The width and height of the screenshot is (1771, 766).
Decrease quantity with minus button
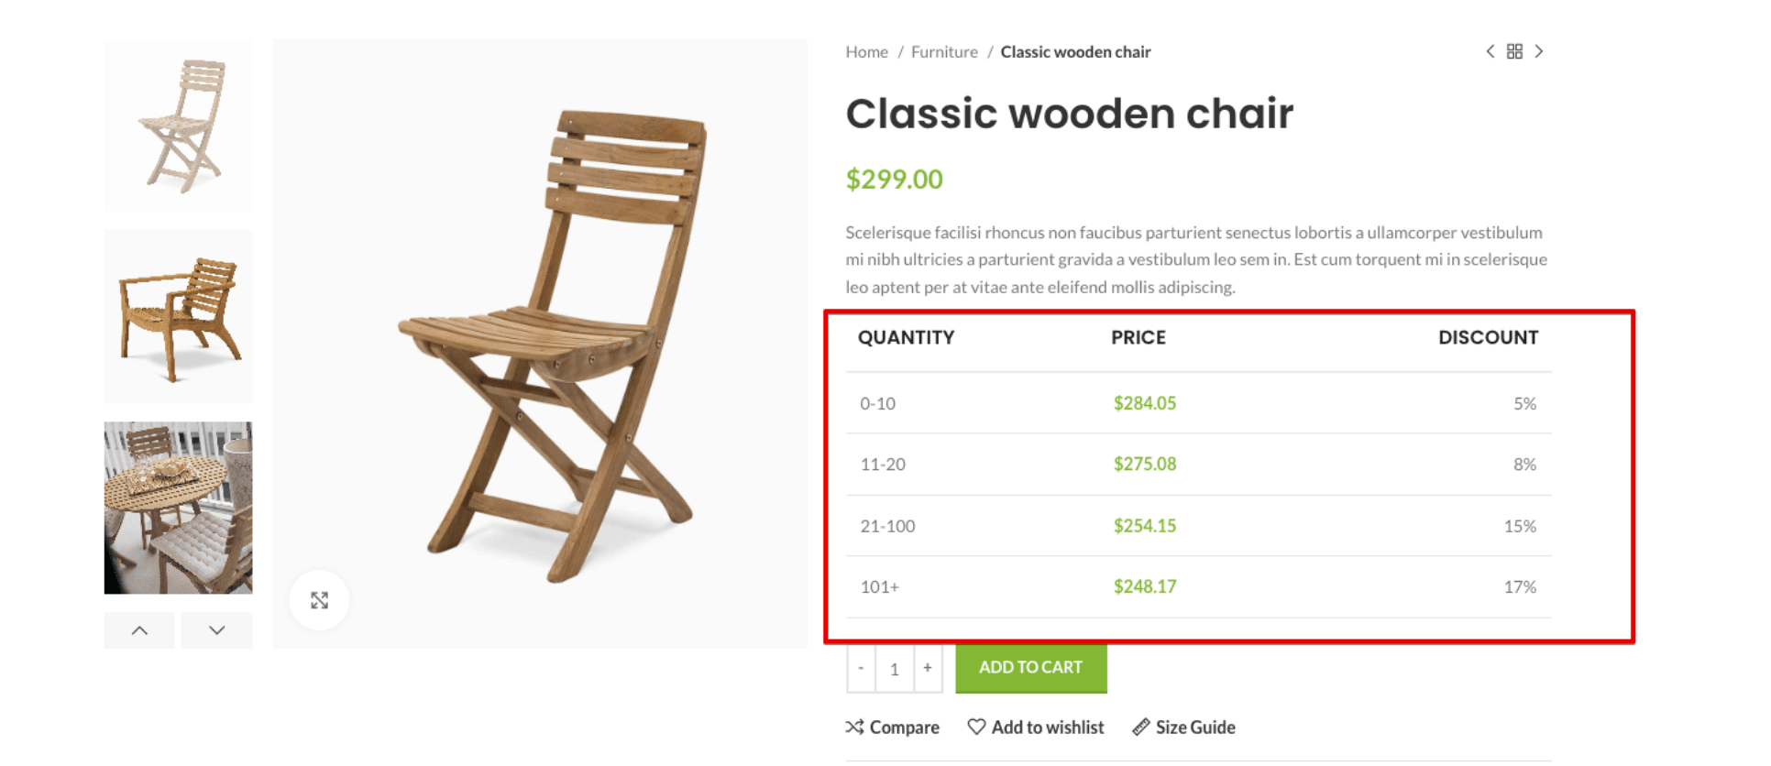[x=861, y=668]
